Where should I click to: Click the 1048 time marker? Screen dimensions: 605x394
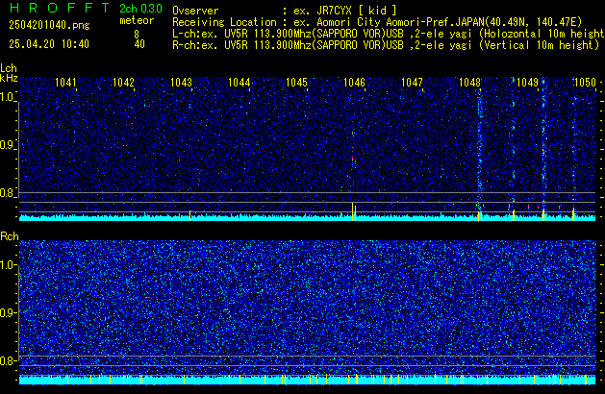pos(469,83)
